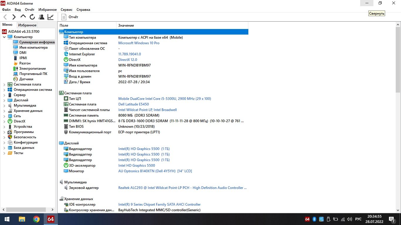Screen dimensions: 401x225
Task: Click the Intel HD Graphics 5500 3D-акселератор link
Action: click(137, 166)
